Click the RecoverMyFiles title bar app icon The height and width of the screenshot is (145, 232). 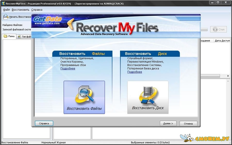[x=3, y=3]
